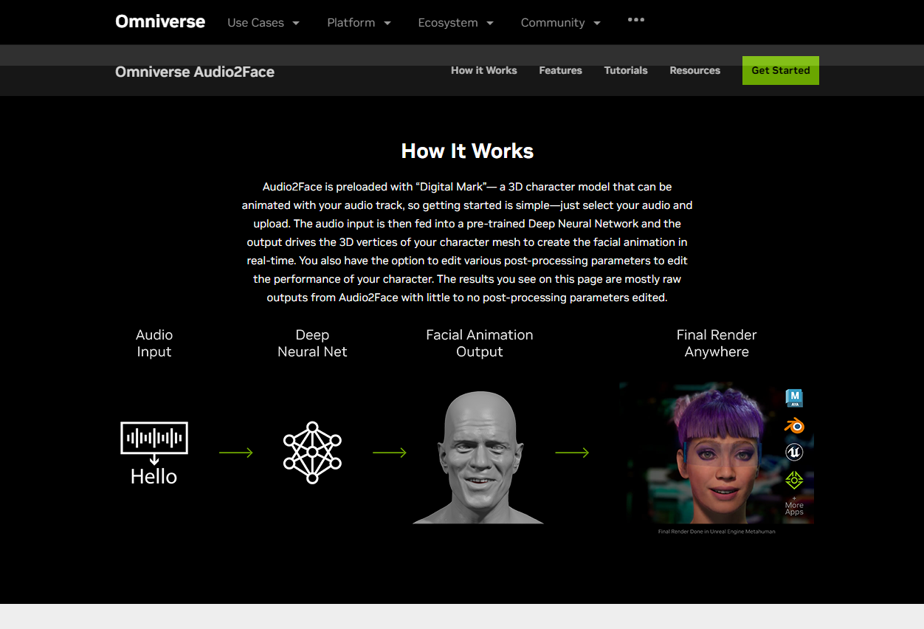Image resolution: width=924 pixels, height=629 pixels.
Task: Open the three-dot more menu in the top navigation
Action: [x=635, y=20]
